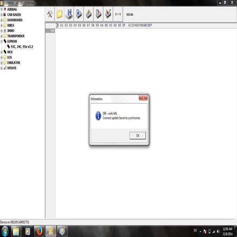The image size is (237, 237).
Task: Select the BIKES folder
Action: tap(11, 25)
